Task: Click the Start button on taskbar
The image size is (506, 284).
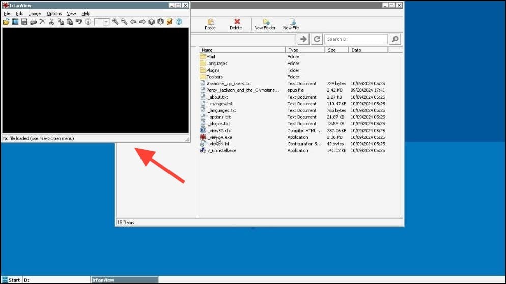Action: (11, 280)
